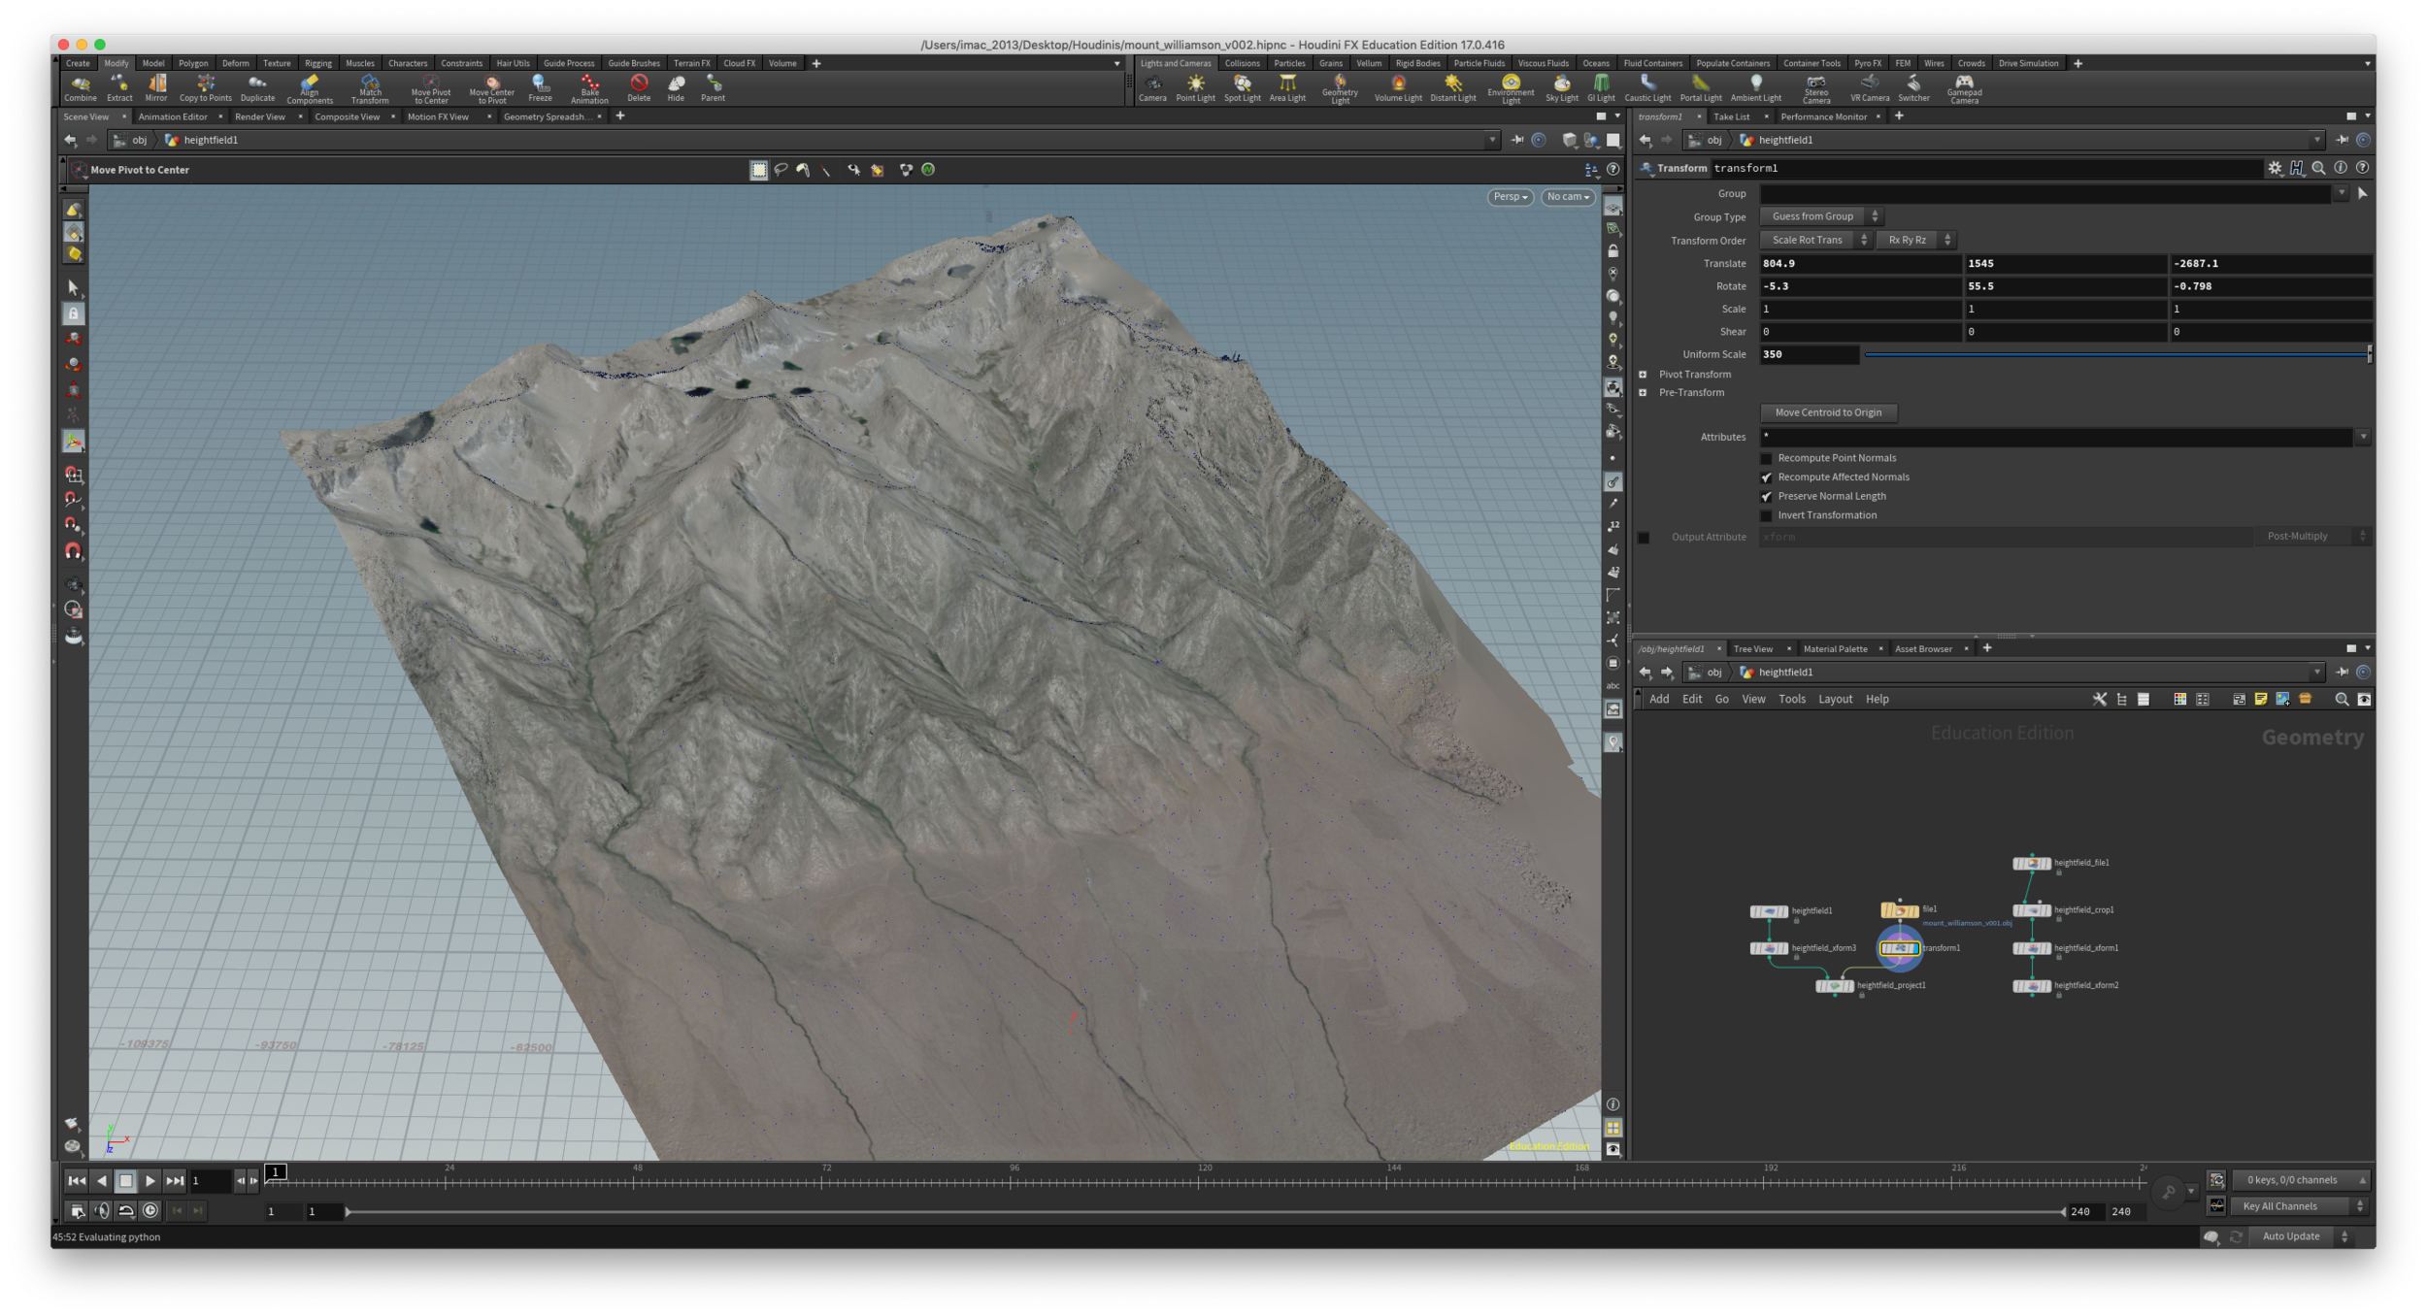Click the Delete shelf tool

639,88
